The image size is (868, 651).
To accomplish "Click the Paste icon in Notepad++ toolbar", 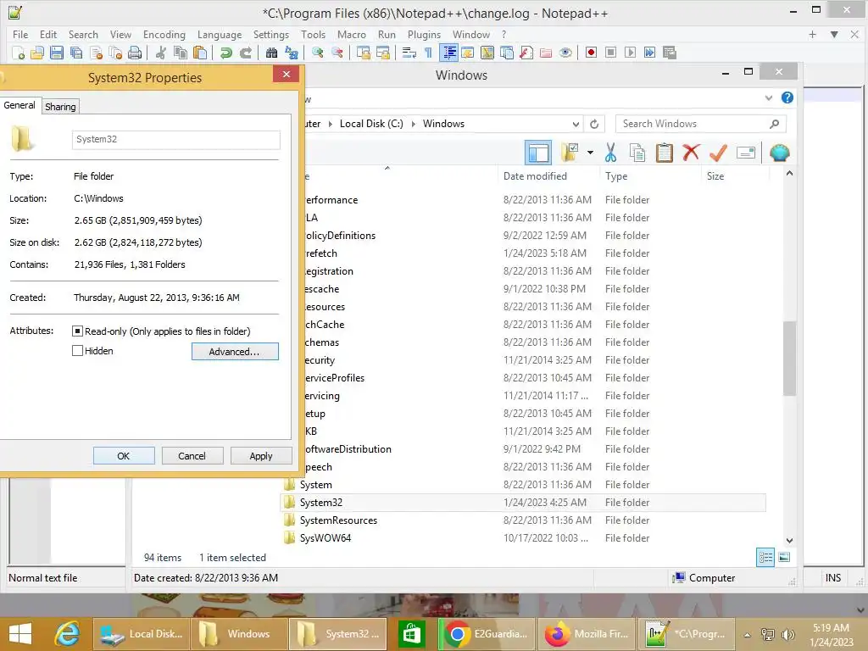I will pyautogui.click(x=200, y=53).
